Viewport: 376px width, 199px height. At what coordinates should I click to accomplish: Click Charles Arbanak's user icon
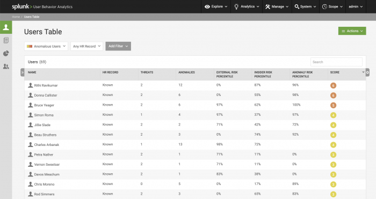click(31, 144)
